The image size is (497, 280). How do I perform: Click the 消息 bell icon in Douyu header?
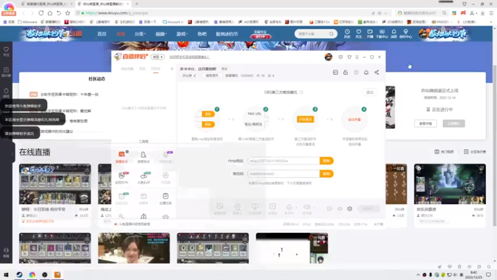pyautogui.click(x=394, y=34)
